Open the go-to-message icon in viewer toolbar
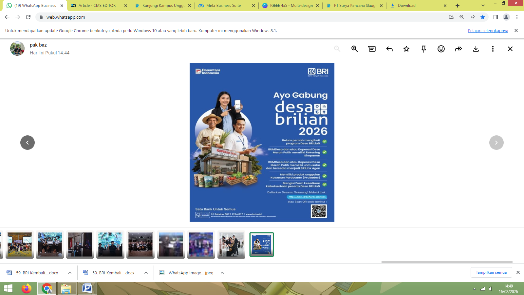 pyautogui.click(x=372, y=49)
